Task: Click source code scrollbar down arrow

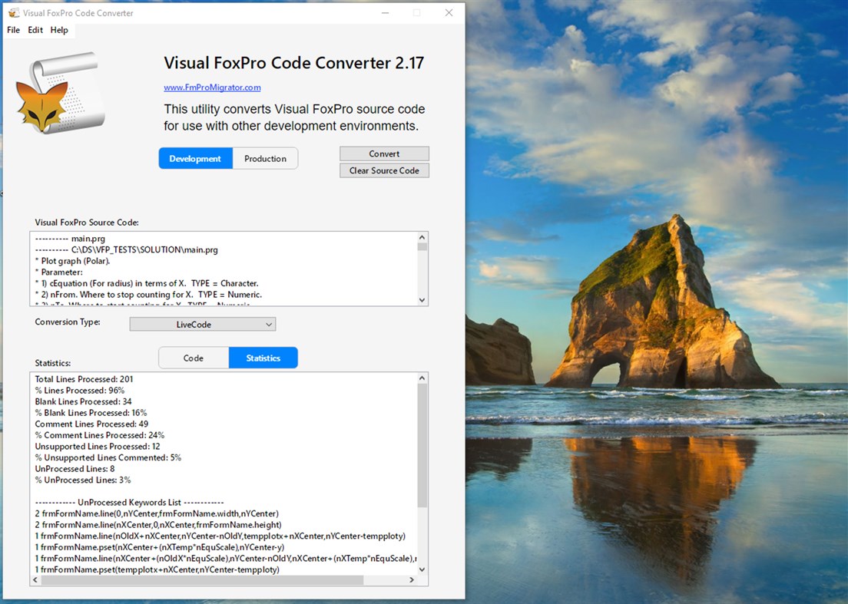Action: click(422, 300)
